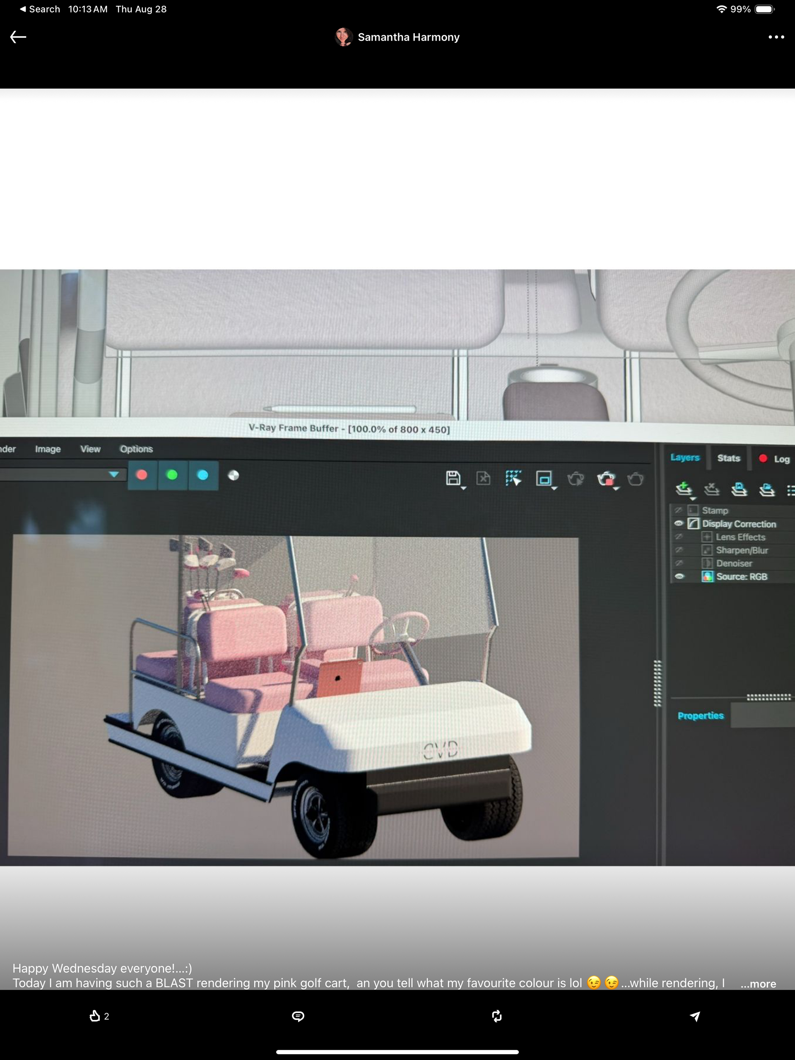Tap the like thumbs-up button
The width and height of the screenshot is (795, 1060).
pyautogui.click(x=95, y=1016)
